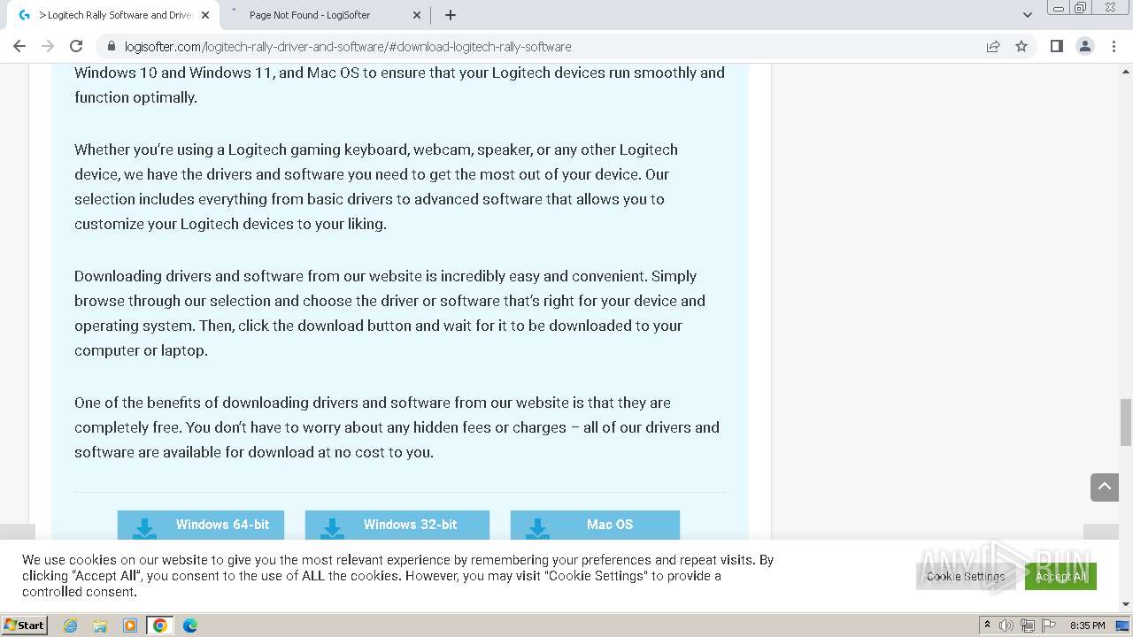
Task: View site information via the lock icon
Action: click(x=112, y=47)
